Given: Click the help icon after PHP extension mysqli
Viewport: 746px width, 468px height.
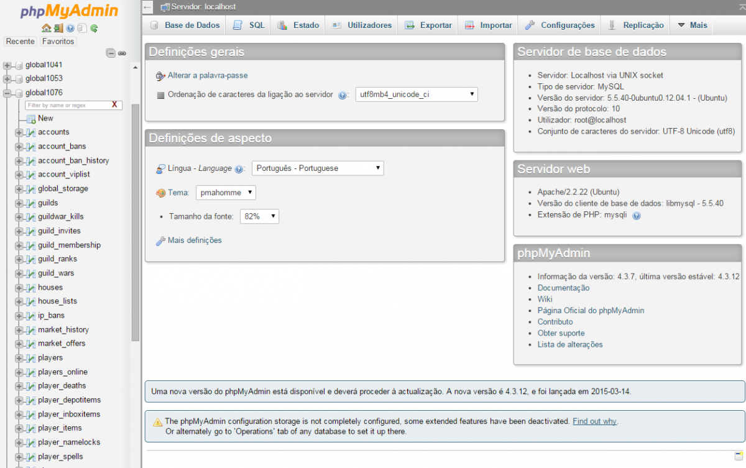Looking at the screenshot, I should tap(637, 216).
